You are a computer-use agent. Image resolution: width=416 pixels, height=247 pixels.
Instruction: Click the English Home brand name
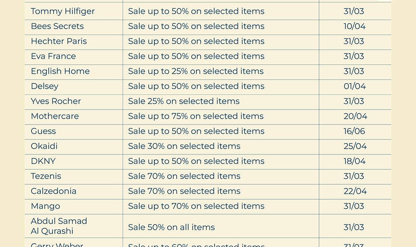point(60,71)
